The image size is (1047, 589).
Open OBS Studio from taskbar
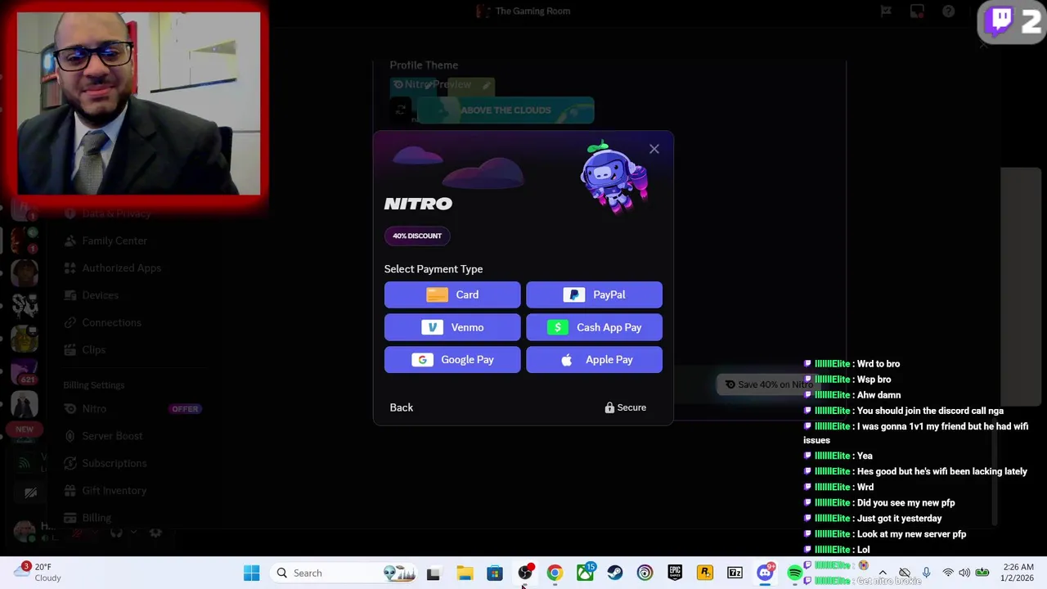coord(525,573)
